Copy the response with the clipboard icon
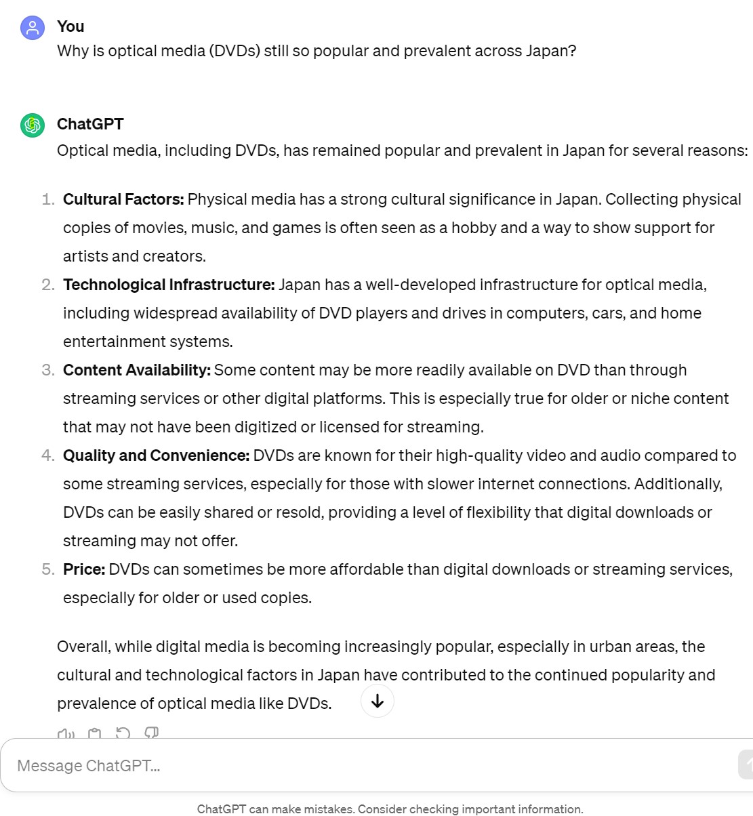Screen dimensions: 753x816 click(95, 733)
